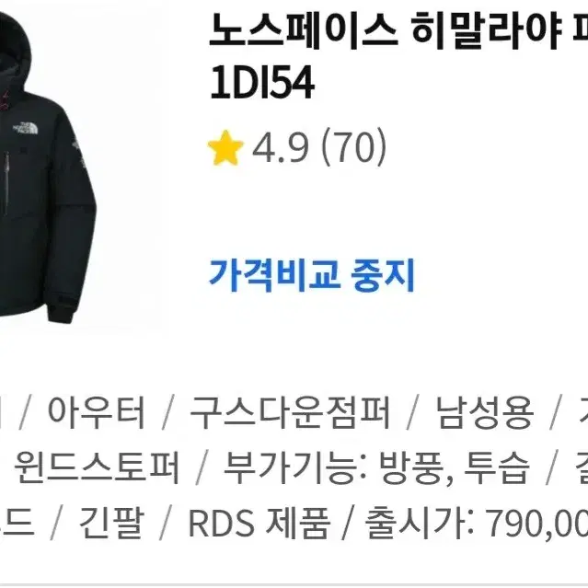Open the North Face jacket product image
The height and width of the screenshot is (588, 588).
pos(47,165)
